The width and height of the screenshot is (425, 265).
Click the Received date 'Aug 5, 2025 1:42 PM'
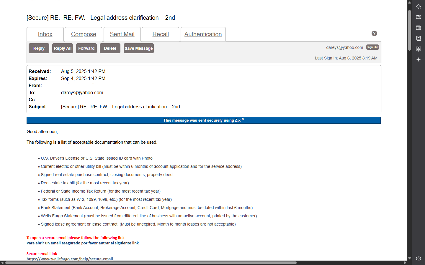pos(83,71)
